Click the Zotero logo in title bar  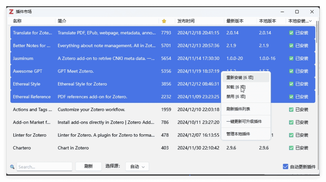[x=11, y=12]
